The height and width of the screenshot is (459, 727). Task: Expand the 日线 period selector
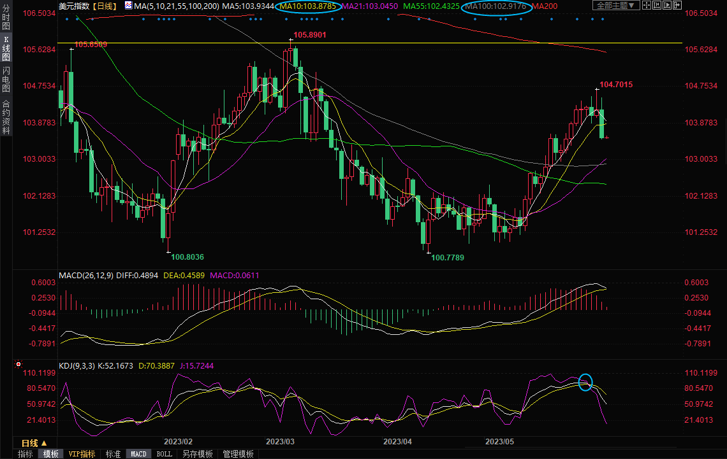pyautogui.click(x=30, y=443)
